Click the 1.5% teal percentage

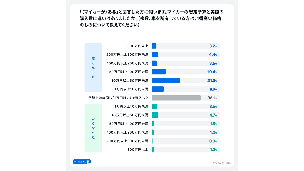pos(214,124)
